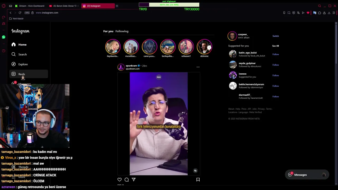Viewport: 338px width, 190px height.
Task: Unmute the reel video
Action: tap(195, 171)
